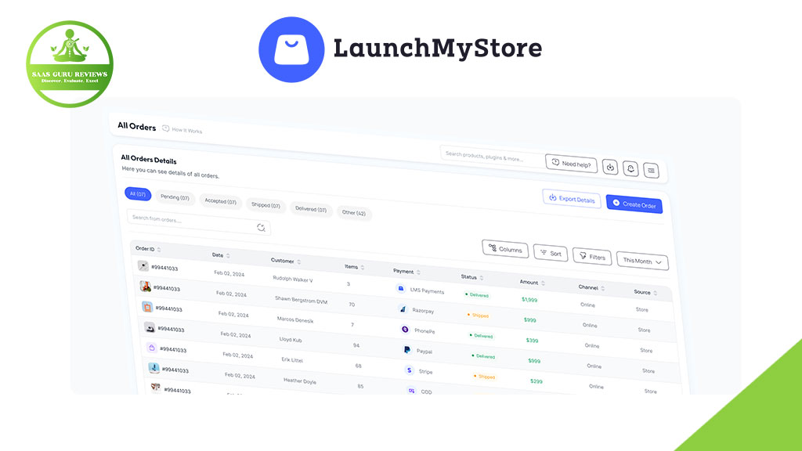
Task: Focus the Search products, plugins & more field
Action: point(493,156)
